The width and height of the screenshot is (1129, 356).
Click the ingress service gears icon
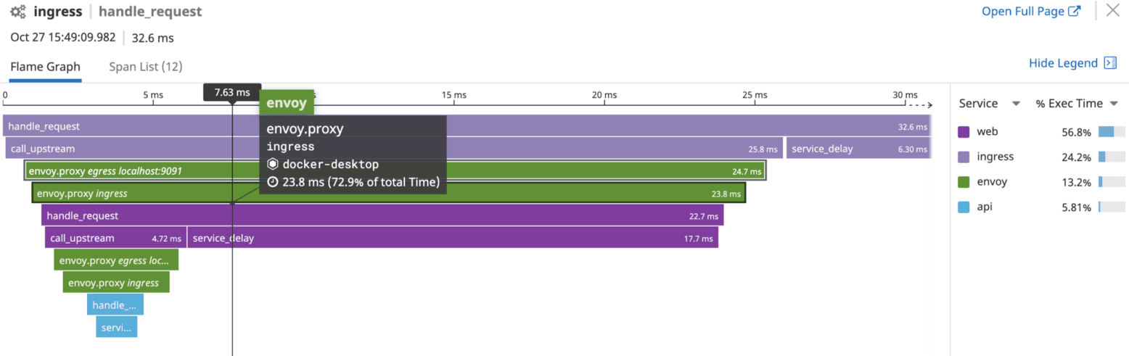(x=18, y=12)
